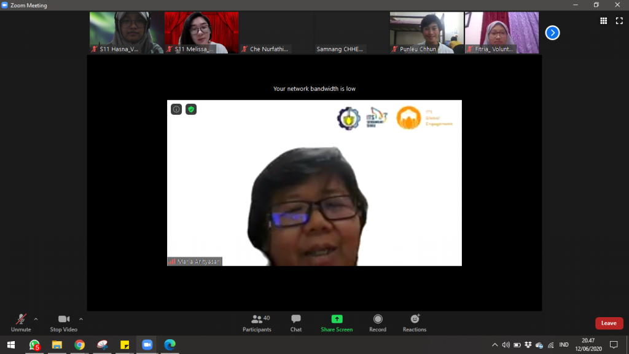Screen dimensions: 629x354
Task: Enter full screen mode
Action: 619,20
